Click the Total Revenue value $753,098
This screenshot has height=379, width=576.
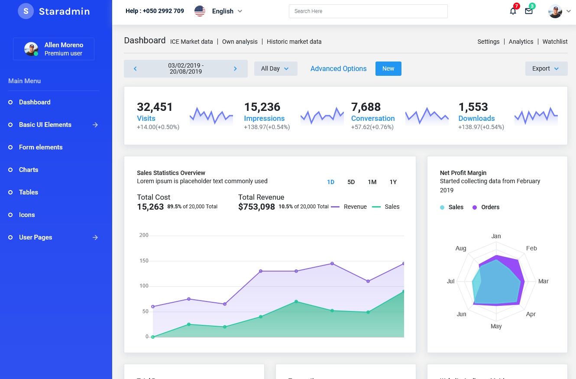(256, 207)
